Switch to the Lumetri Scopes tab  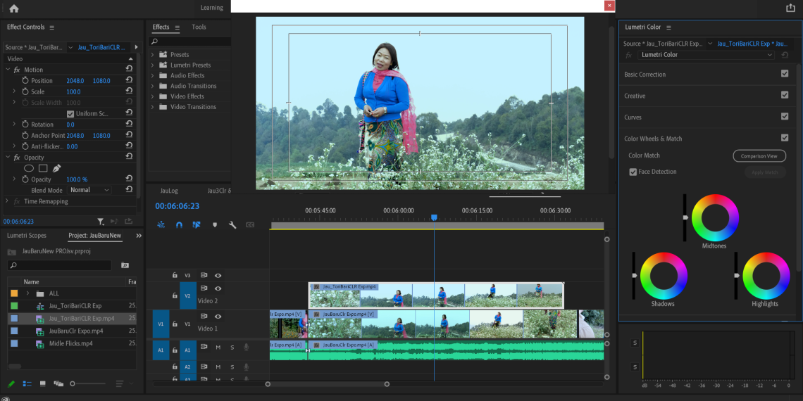tap(27, 236)
